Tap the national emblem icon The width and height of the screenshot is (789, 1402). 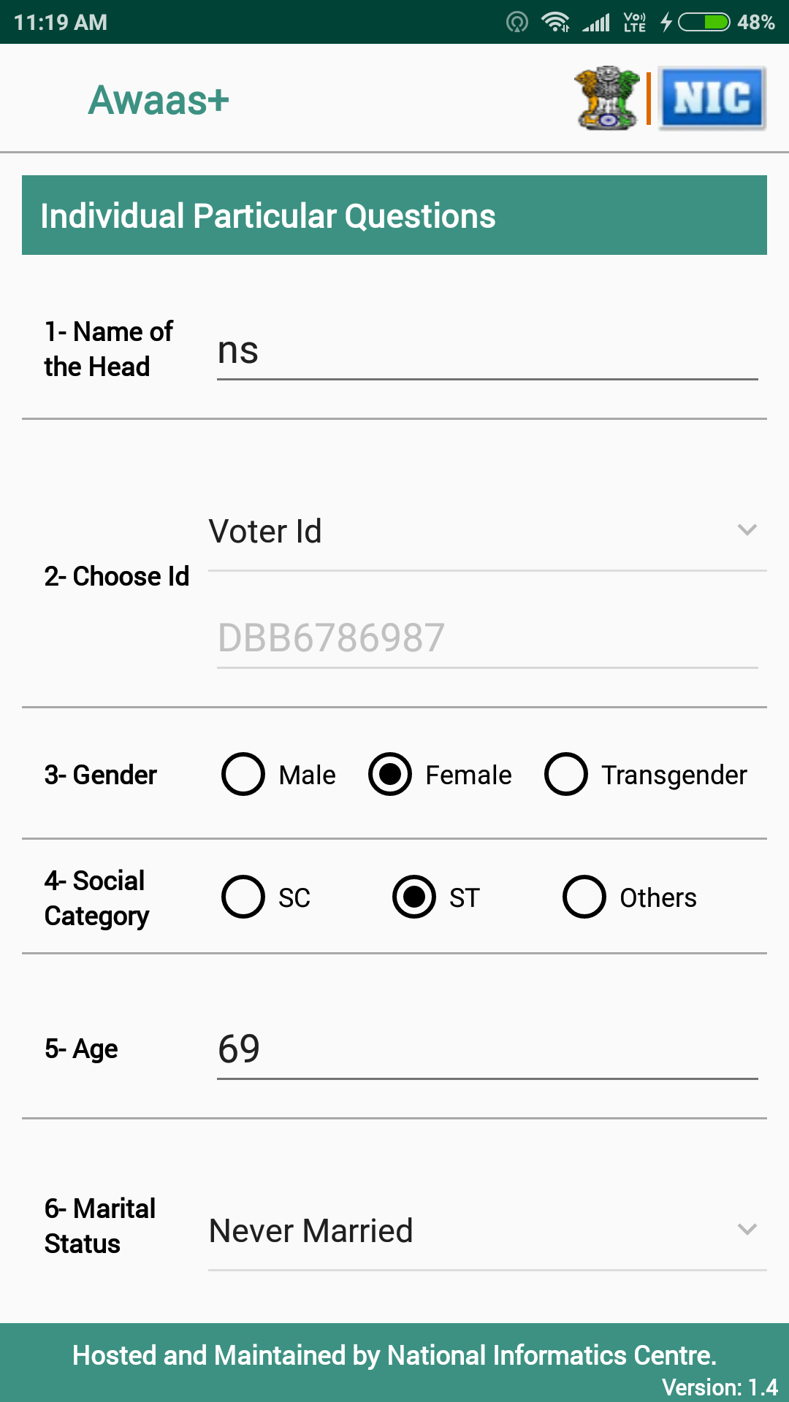(x=607, y=99)
